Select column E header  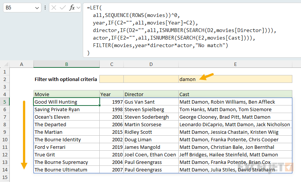pos(235,64)
